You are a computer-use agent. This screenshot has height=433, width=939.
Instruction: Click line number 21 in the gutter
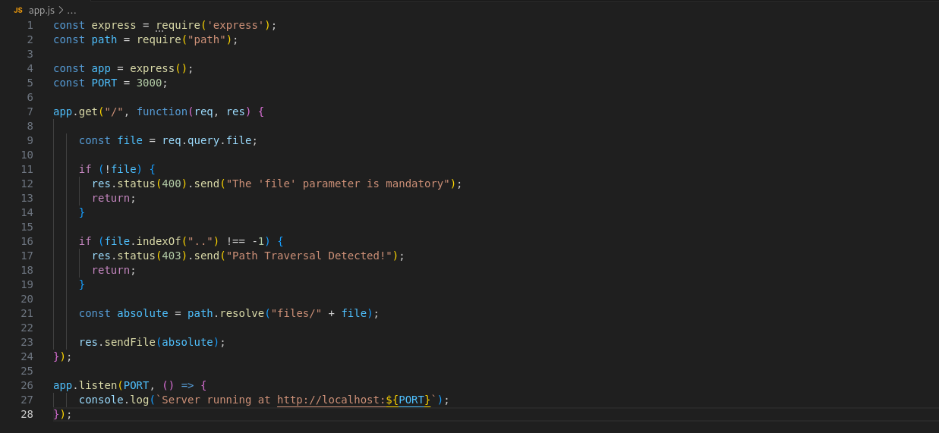(27, 313)
